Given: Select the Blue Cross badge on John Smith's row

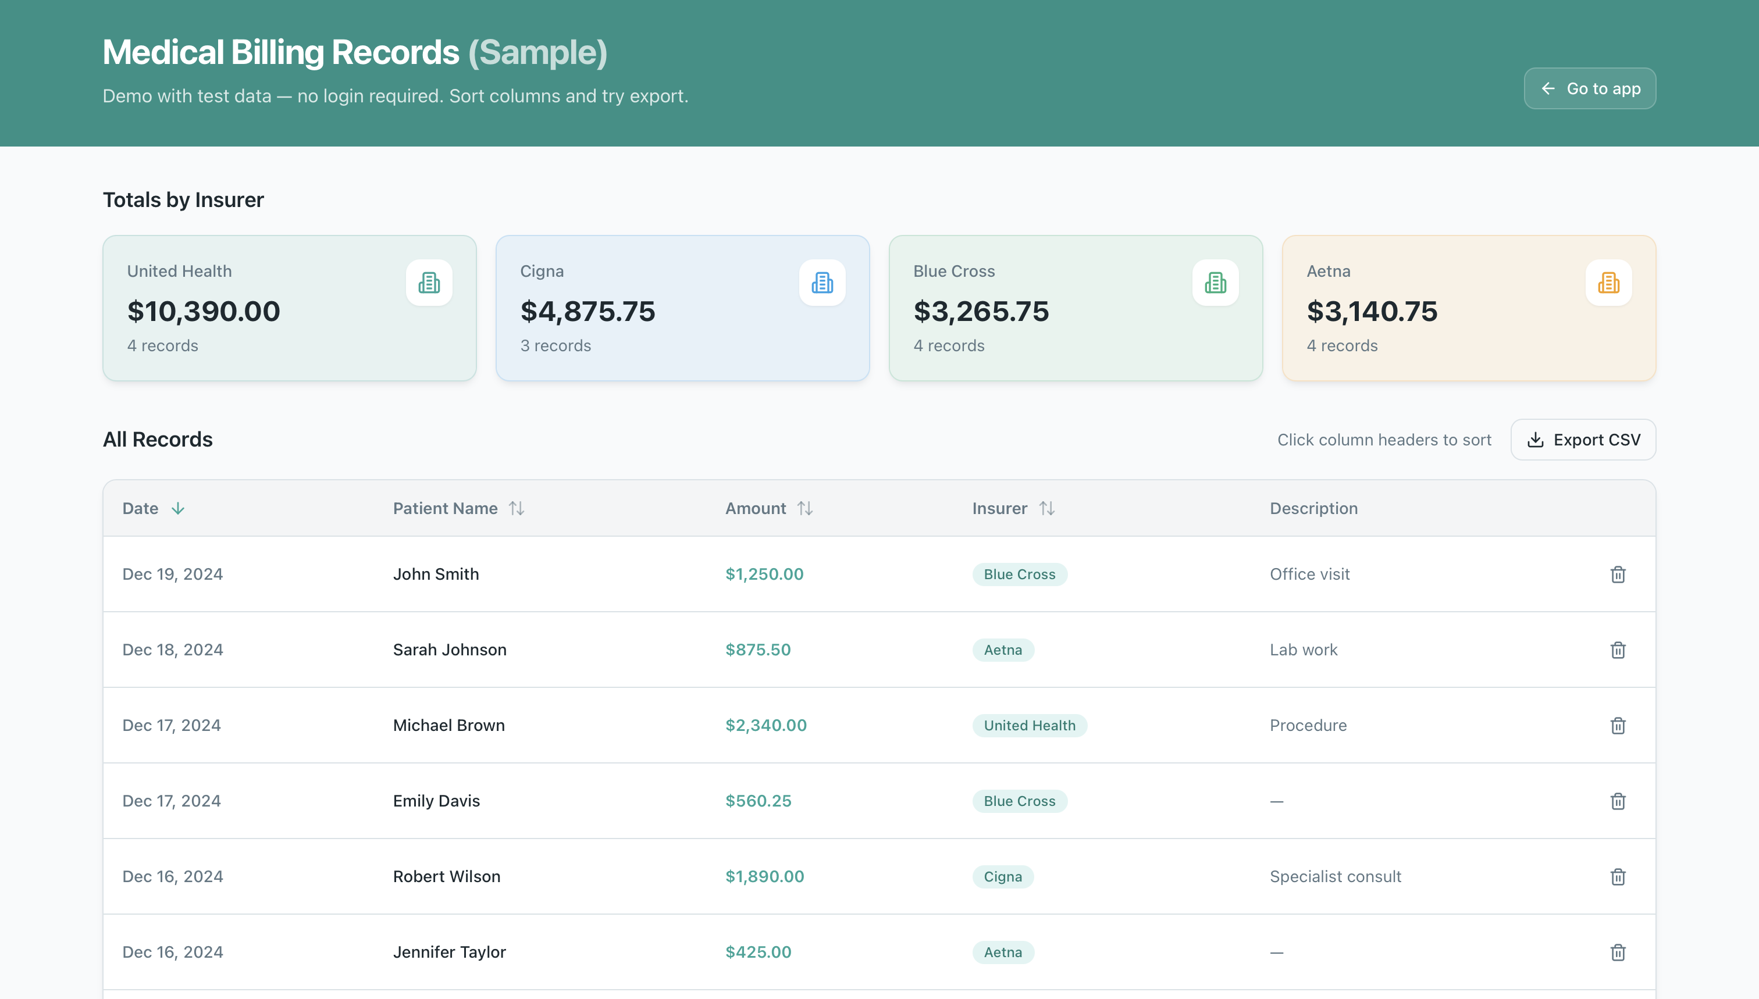Looking at the screenshot, I should 1019,575.
